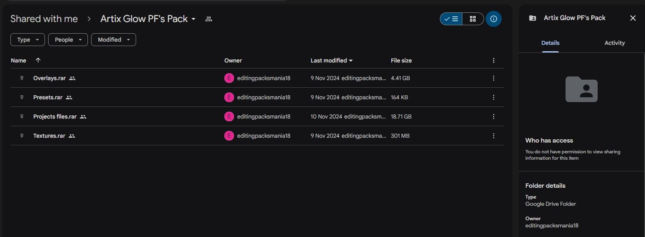Switch to list layout view
This screenshot has height=237, width=645.
point(451,19)
